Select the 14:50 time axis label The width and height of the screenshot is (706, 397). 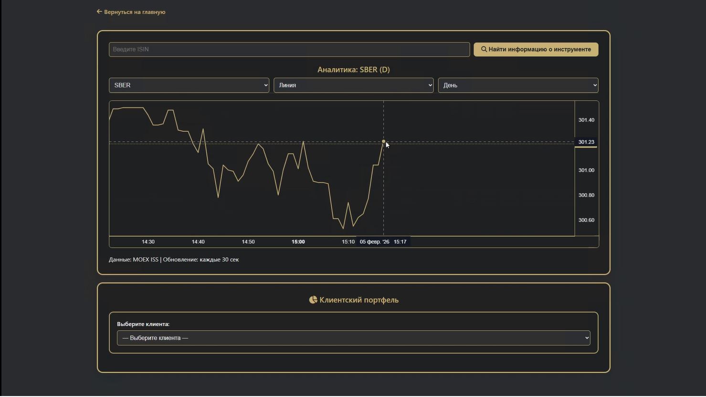248,242
